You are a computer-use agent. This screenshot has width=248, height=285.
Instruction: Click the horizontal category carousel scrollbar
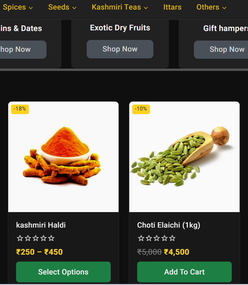(x=124, y=70)
